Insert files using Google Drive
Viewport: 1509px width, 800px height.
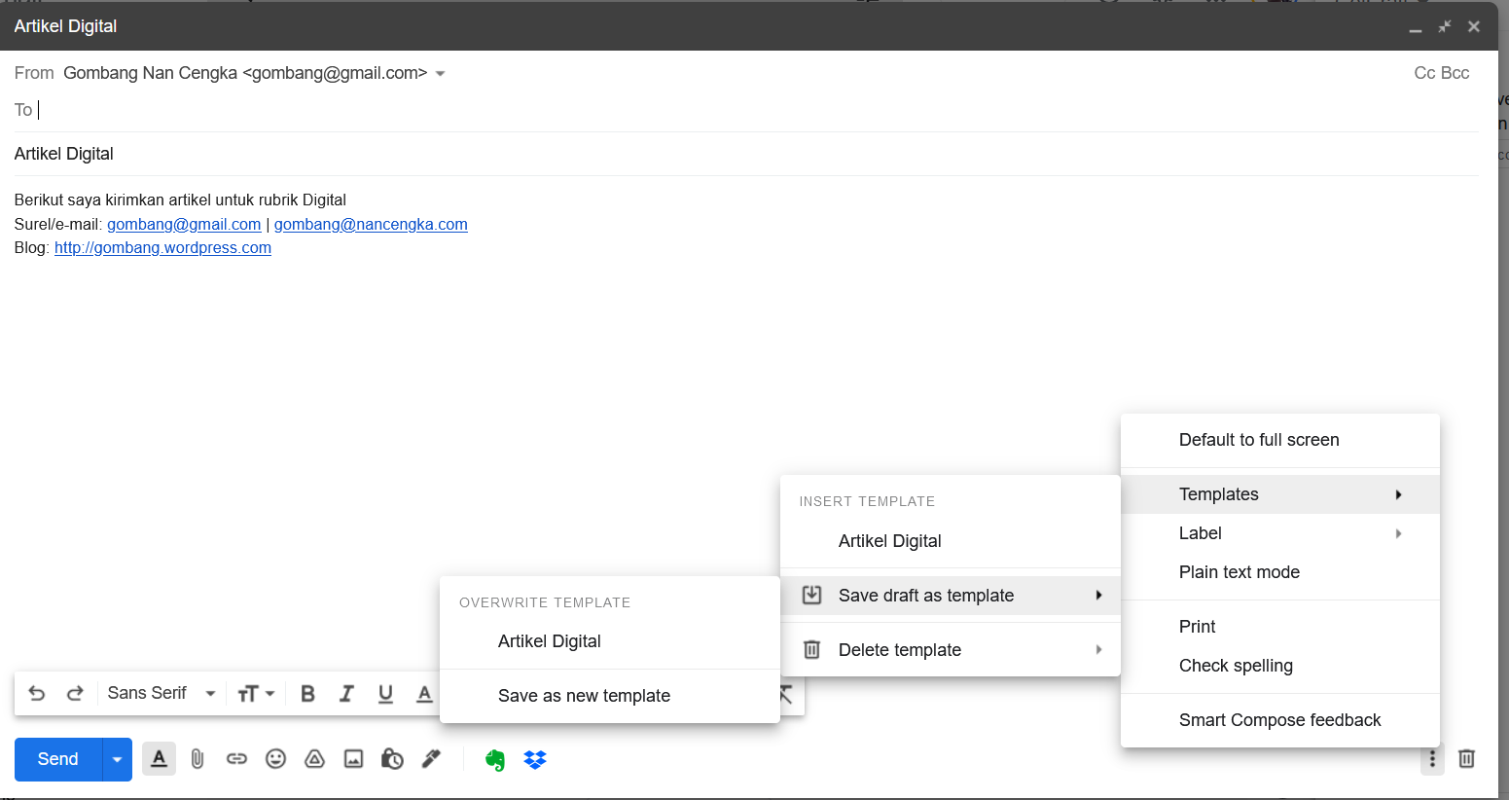tap(314, 759)
